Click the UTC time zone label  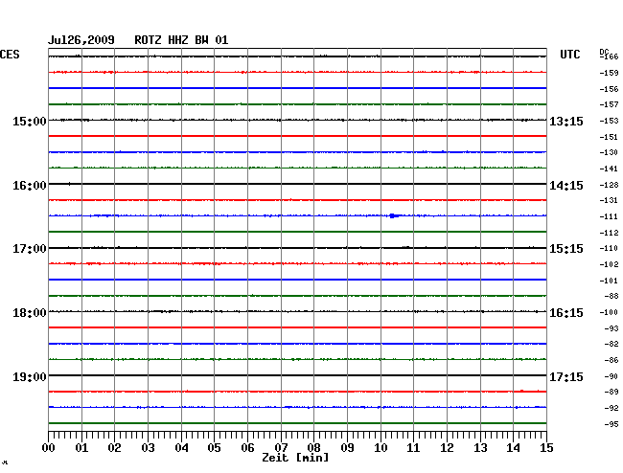(569, 55)
